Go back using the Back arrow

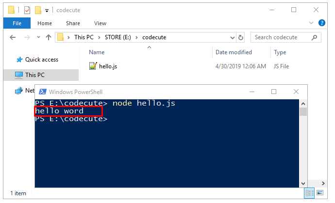click(13, 37)
